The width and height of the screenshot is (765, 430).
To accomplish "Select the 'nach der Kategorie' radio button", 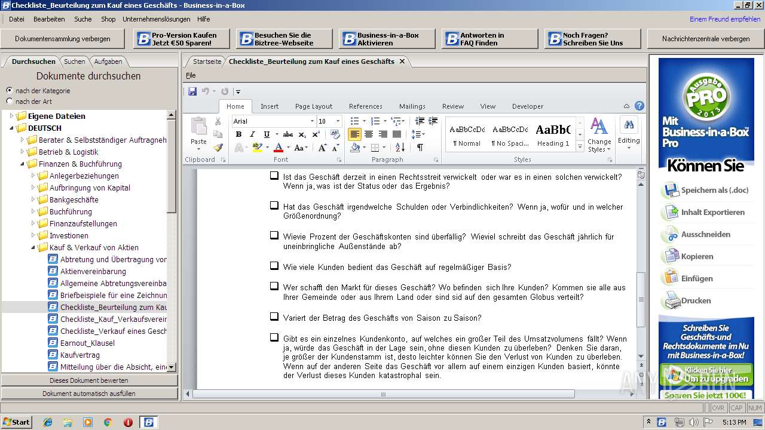I will point(10,90).
